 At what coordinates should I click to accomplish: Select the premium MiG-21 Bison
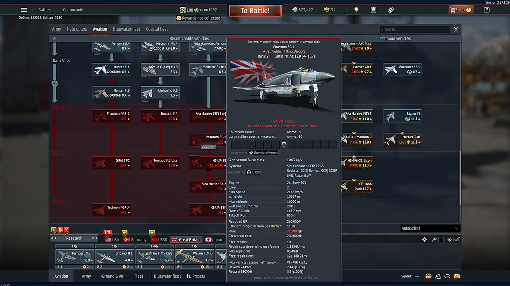tap(357, 163)
